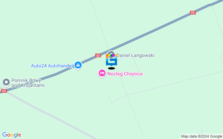This screenshot has width=223, height=139.
Task: Click the thin path junction south of Nocleg Chojnice
Action: [127, 95]
